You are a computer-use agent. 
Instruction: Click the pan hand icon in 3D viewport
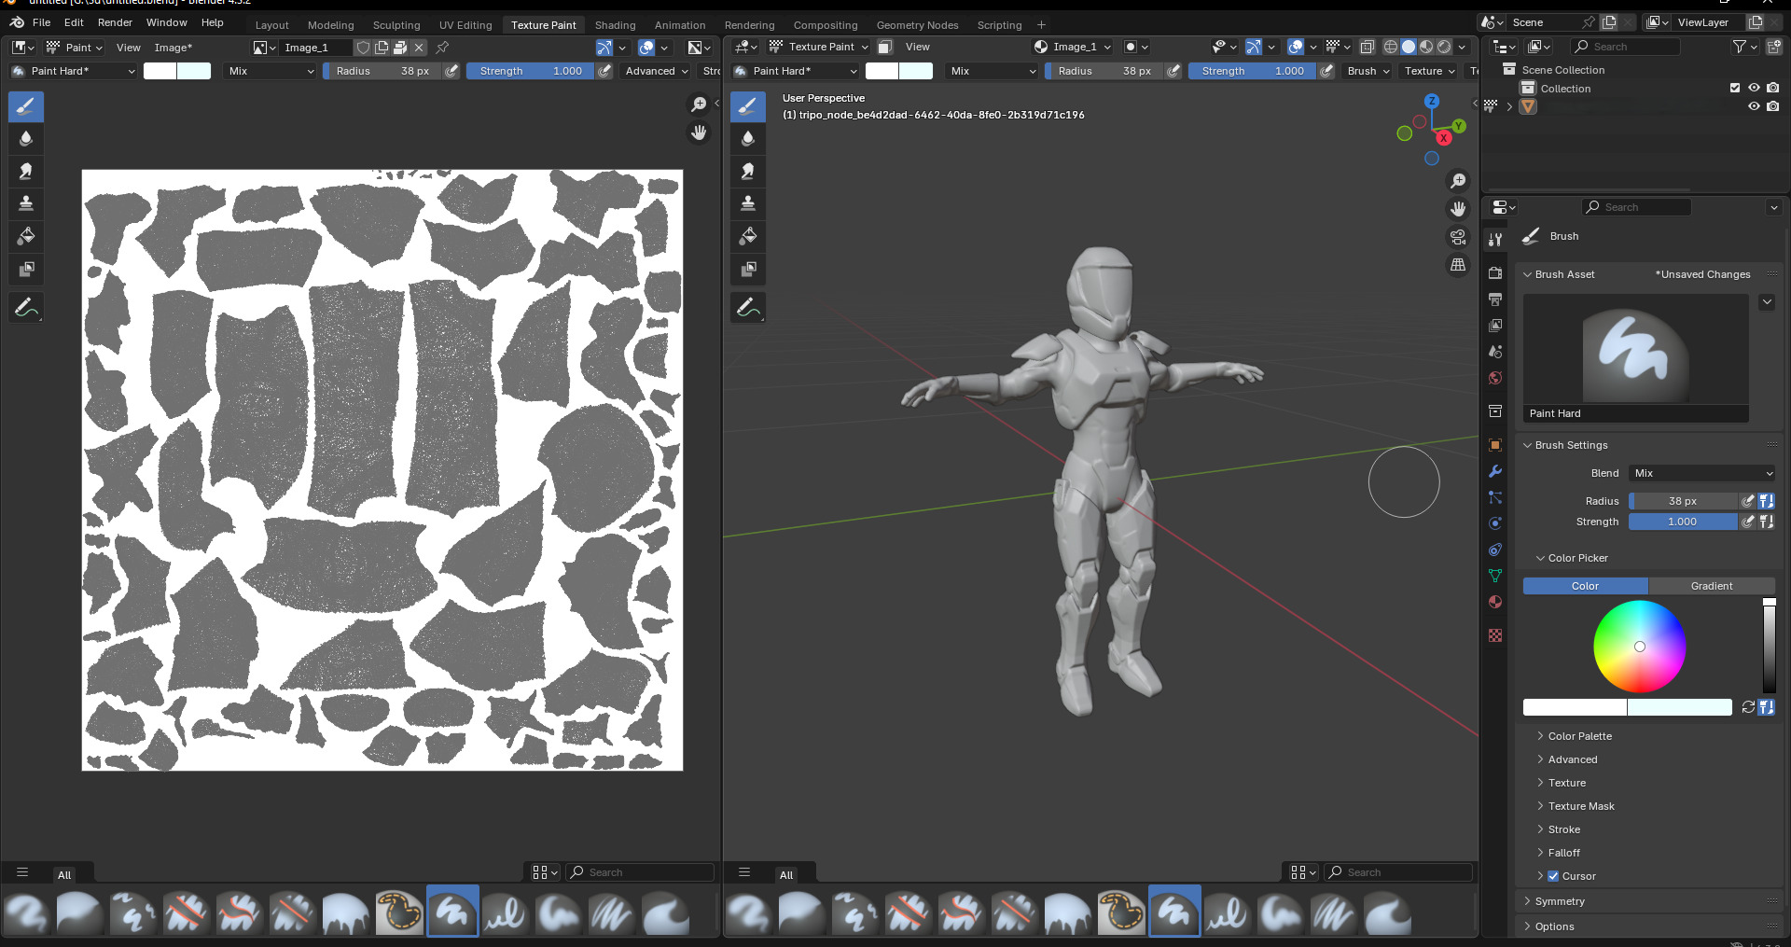[1458, 209]
